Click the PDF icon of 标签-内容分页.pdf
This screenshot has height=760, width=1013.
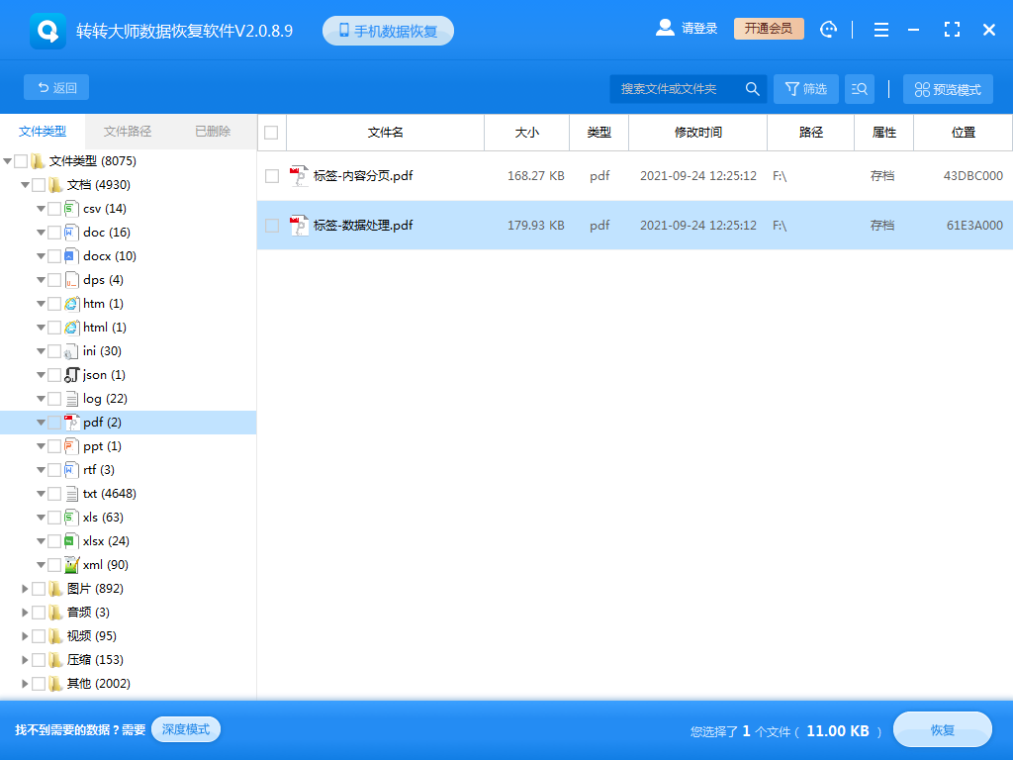point(299,176)
